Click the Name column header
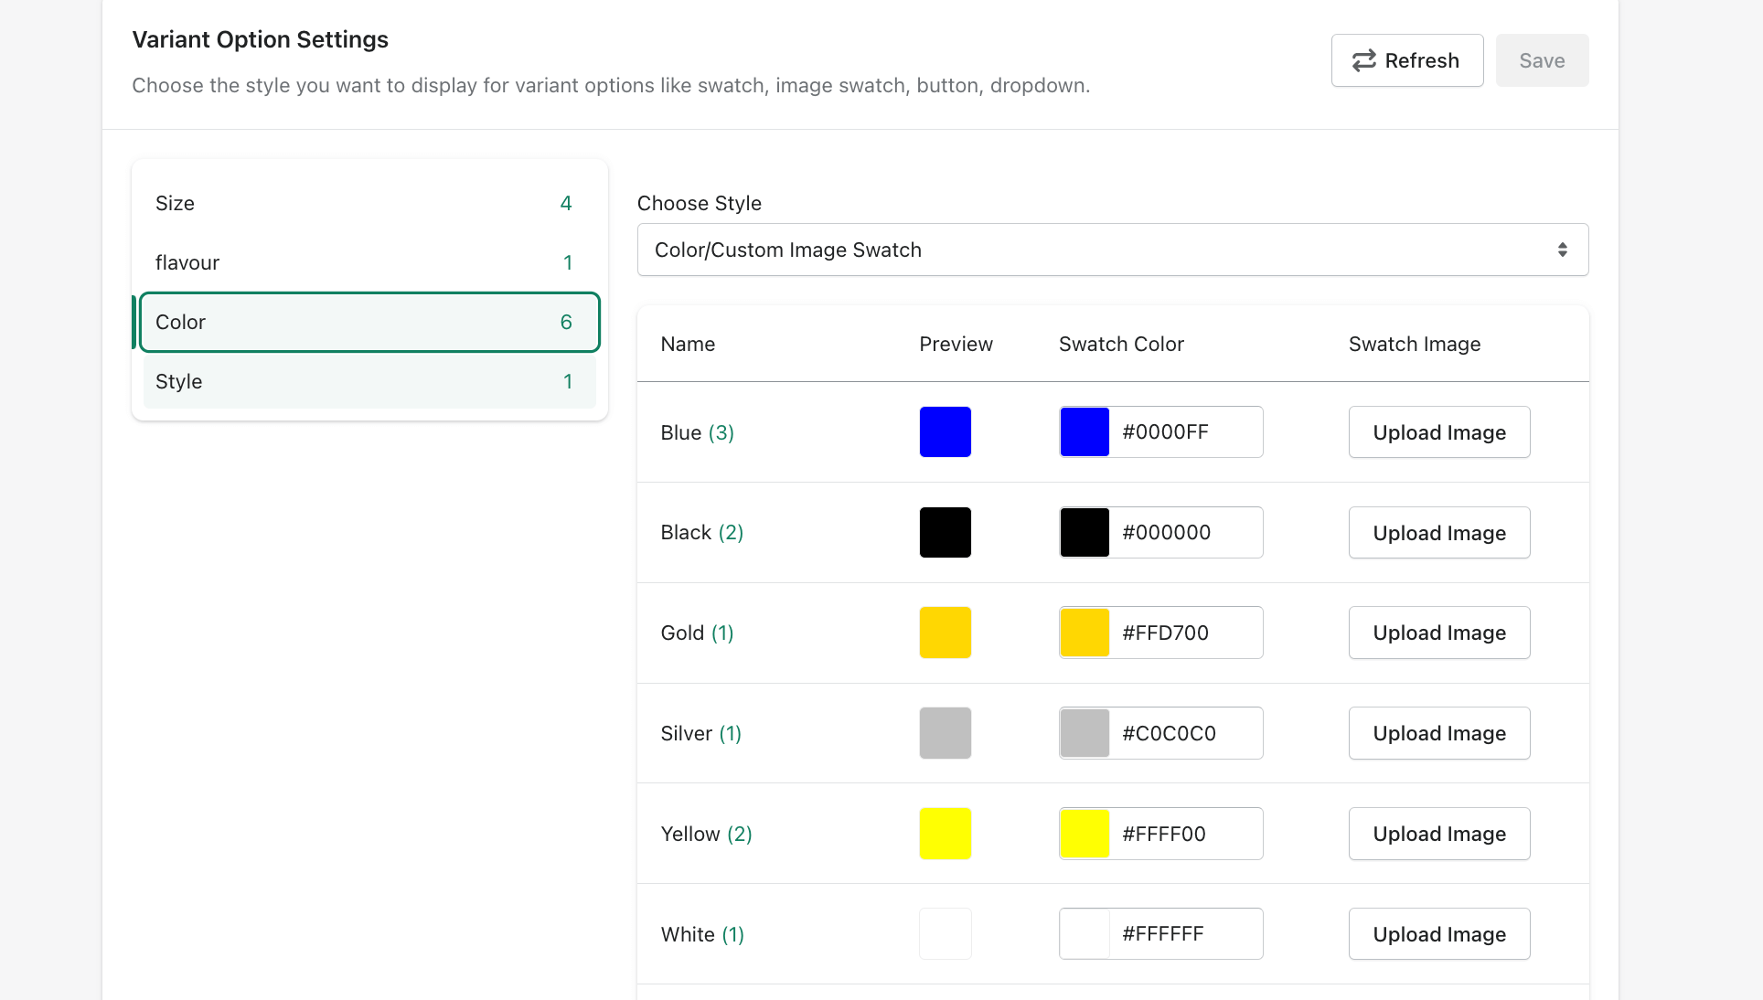The image size is (1763, 1000). click(688, 344)
